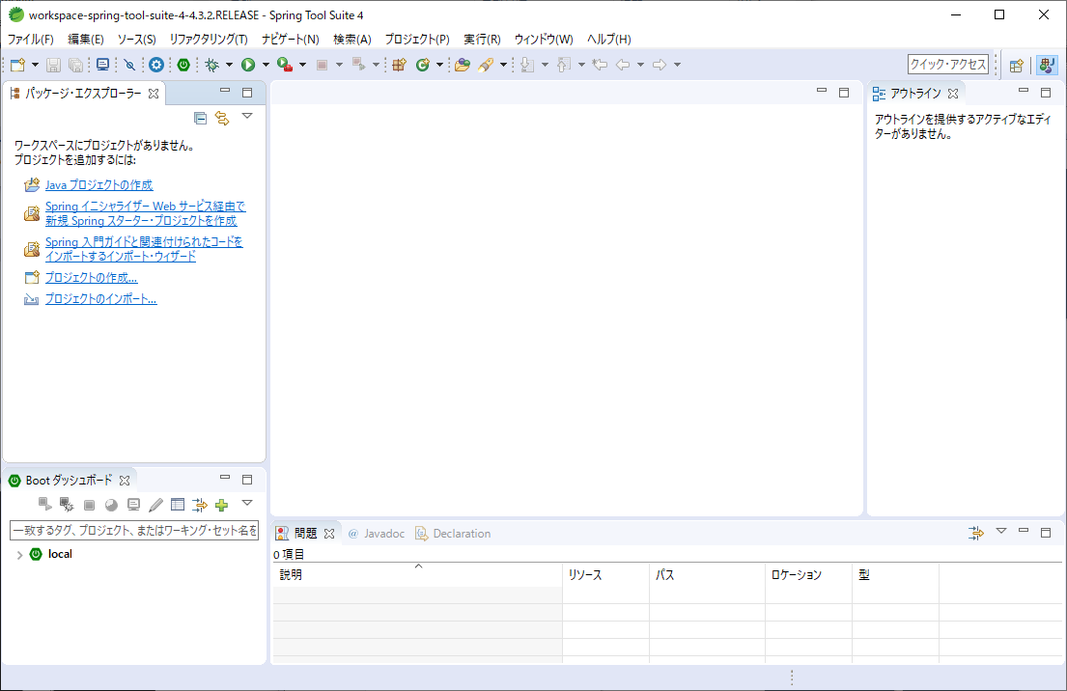Click the New wizard icon in the toolbar
The width and height of the screenshot is (1067, 691).
[x=17, y=65]
